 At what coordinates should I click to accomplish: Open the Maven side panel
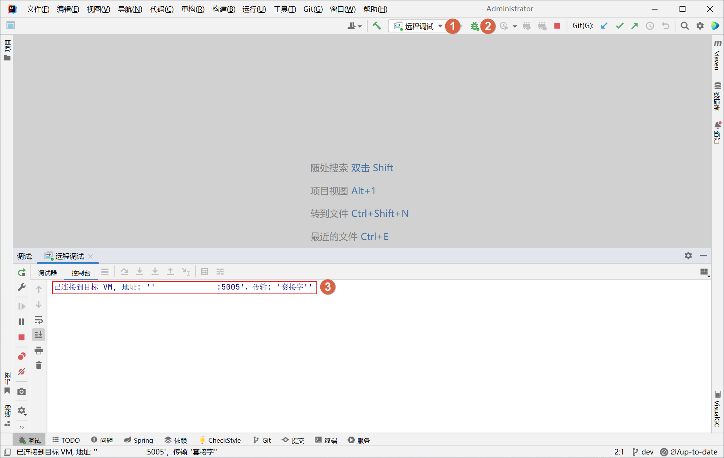[717, 55]
